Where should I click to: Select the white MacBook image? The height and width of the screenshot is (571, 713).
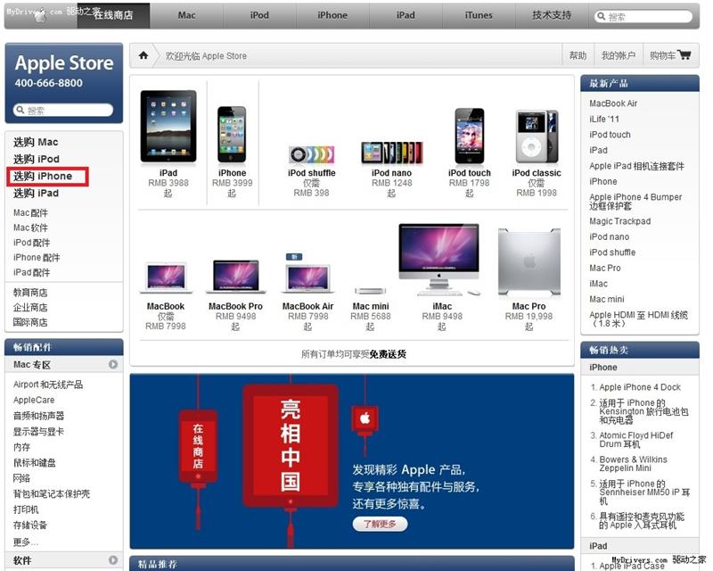point(166,277)
